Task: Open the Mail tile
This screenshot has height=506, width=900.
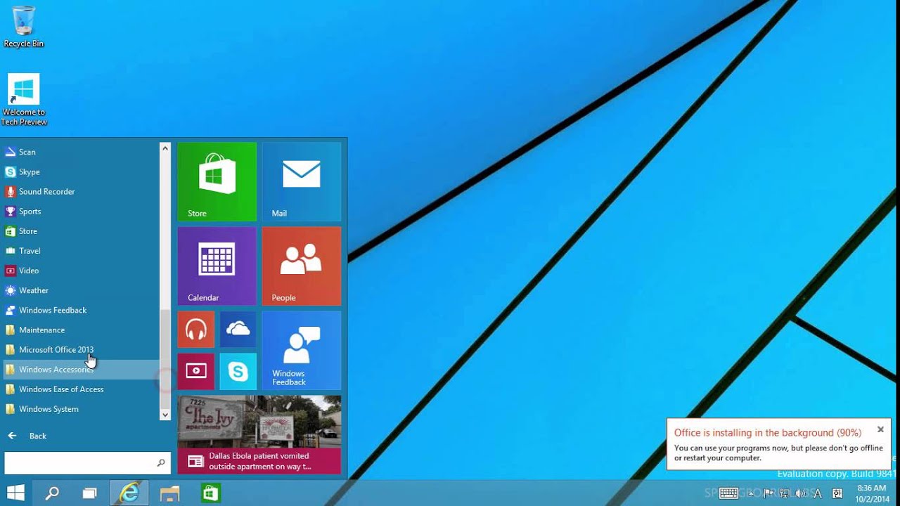Action: [x=302, y=181]
